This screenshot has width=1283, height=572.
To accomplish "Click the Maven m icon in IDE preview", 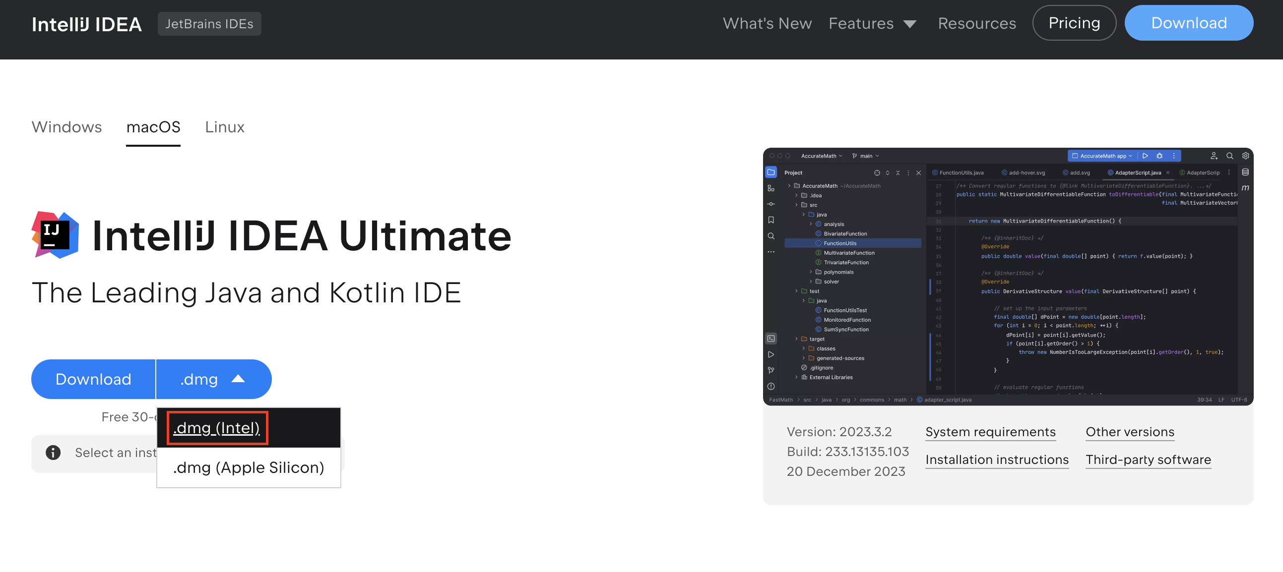I will pyautogui.click(x=1245, y=187).
